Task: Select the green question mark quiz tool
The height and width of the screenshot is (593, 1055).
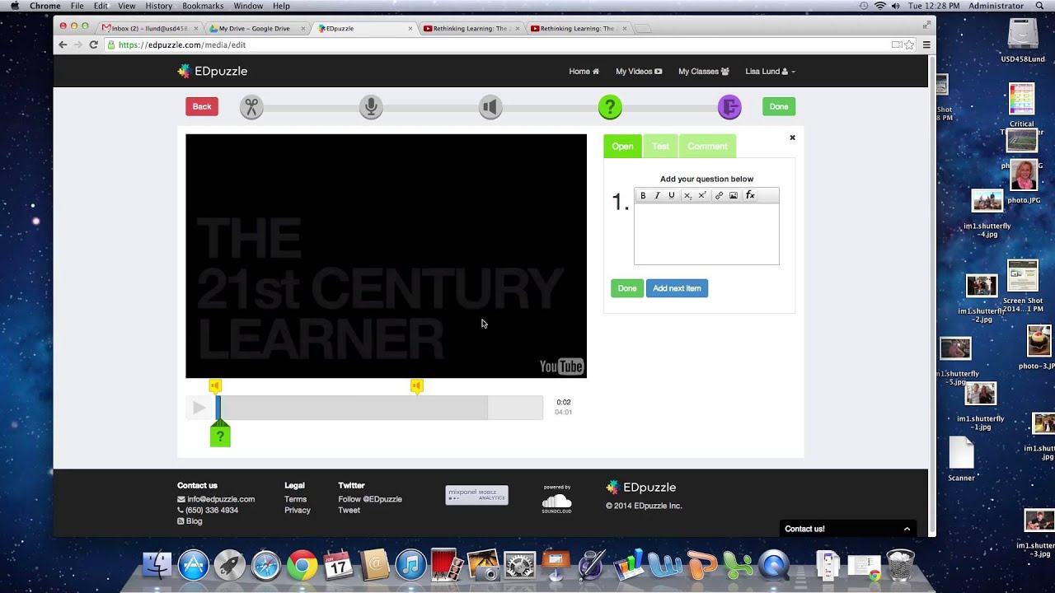Action: pos(610,107)
